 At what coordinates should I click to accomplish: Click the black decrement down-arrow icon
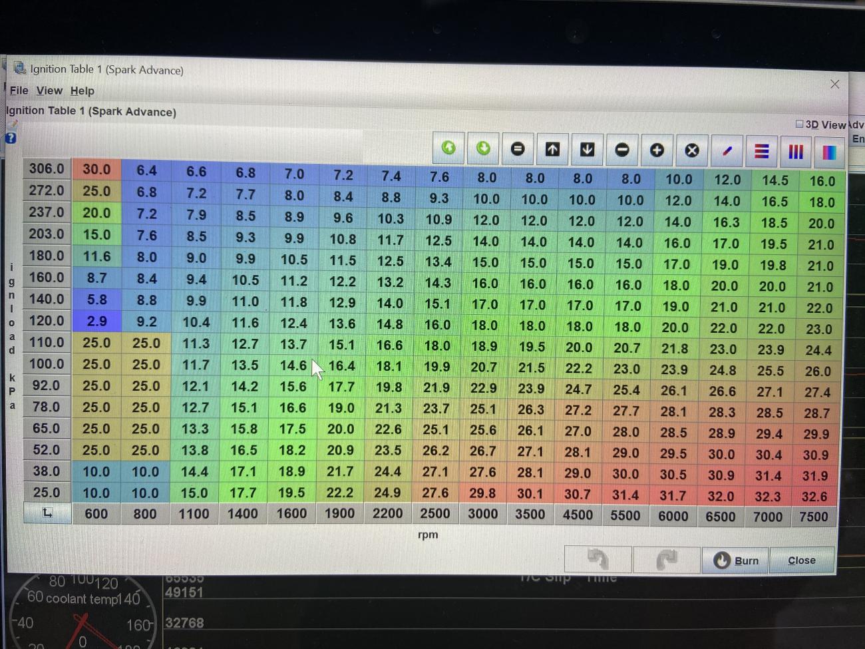pyautogui.click(x=587, y=149)
